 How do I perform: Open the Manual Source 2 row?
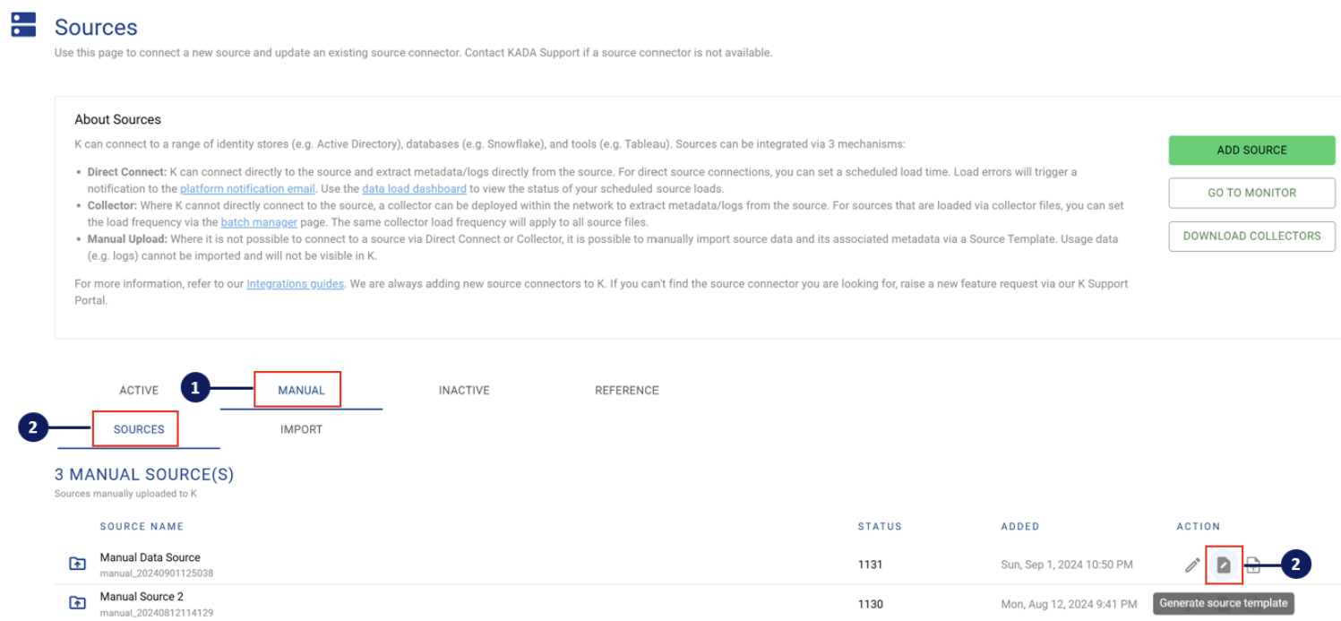142,597
